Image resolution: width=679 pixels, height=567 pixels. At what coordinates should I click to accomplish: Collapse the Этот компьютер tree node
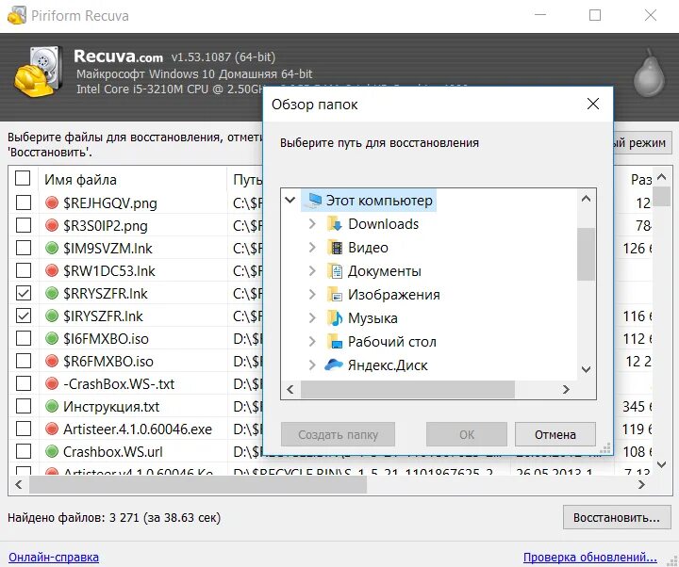point(290,200)
